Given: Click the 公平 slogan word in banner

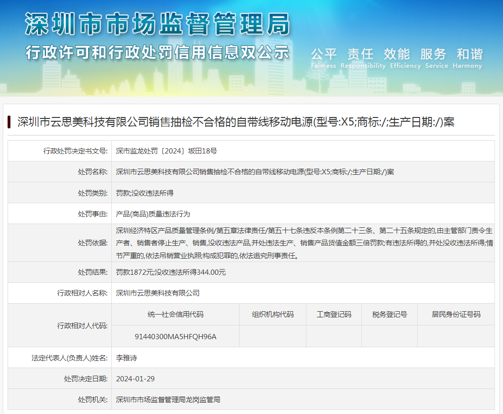Looking at the screenshot, I should click(323, 54).
